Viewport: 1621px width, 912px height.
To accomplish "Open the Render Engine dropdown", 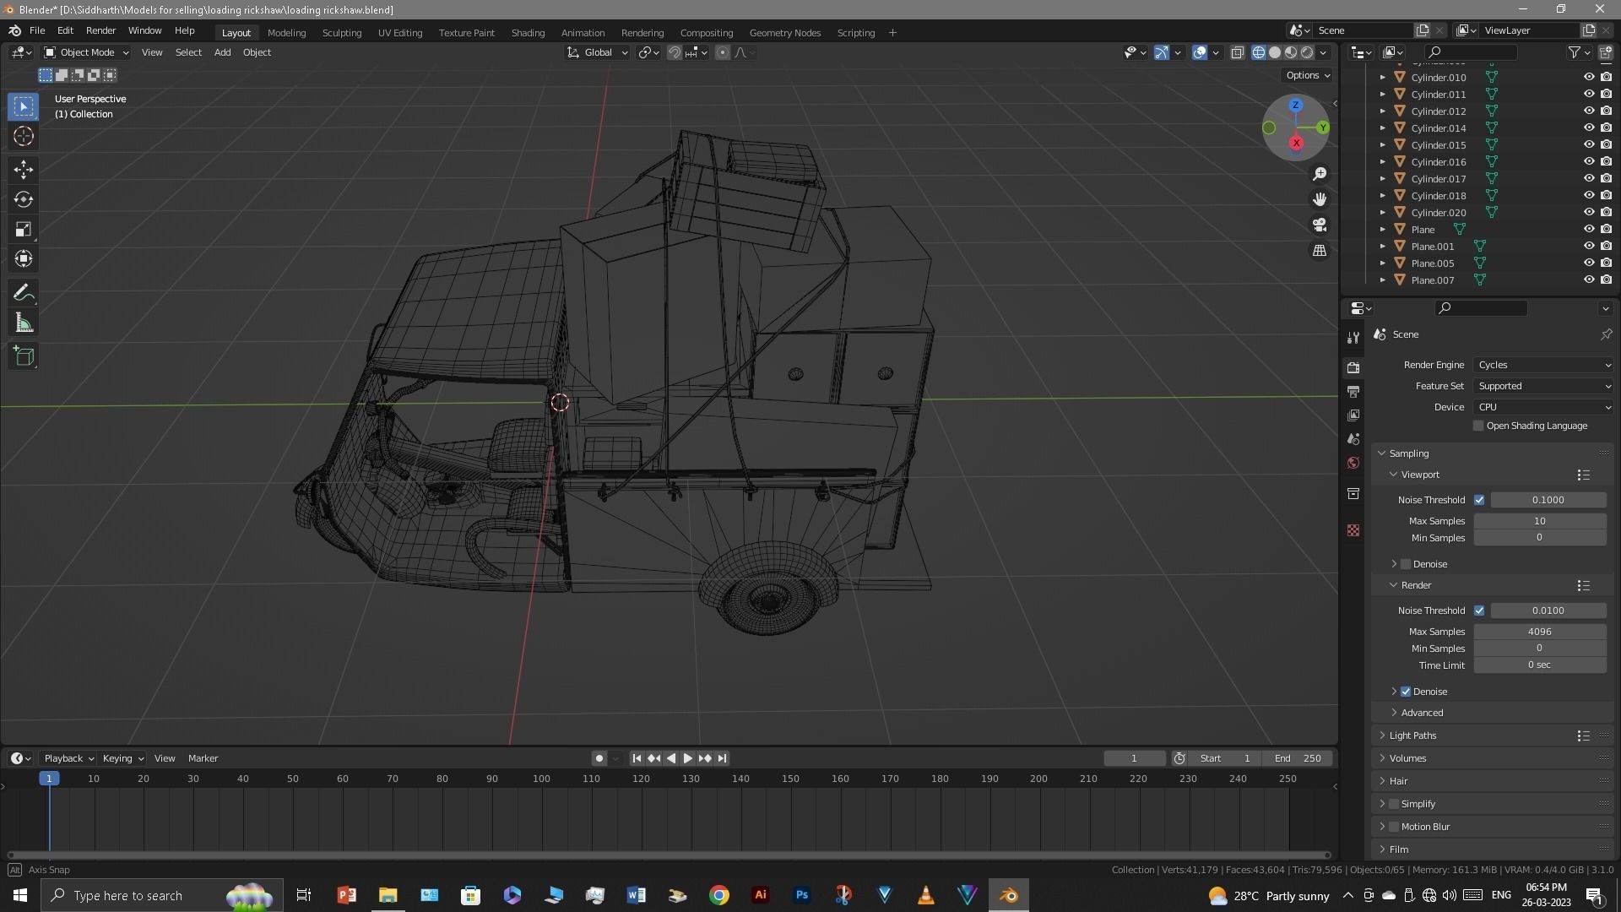I will 1543,365.
